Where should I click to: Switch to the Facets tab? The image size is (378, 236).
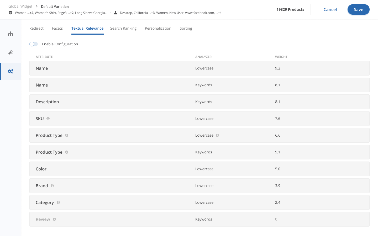(x=57, y=28)
